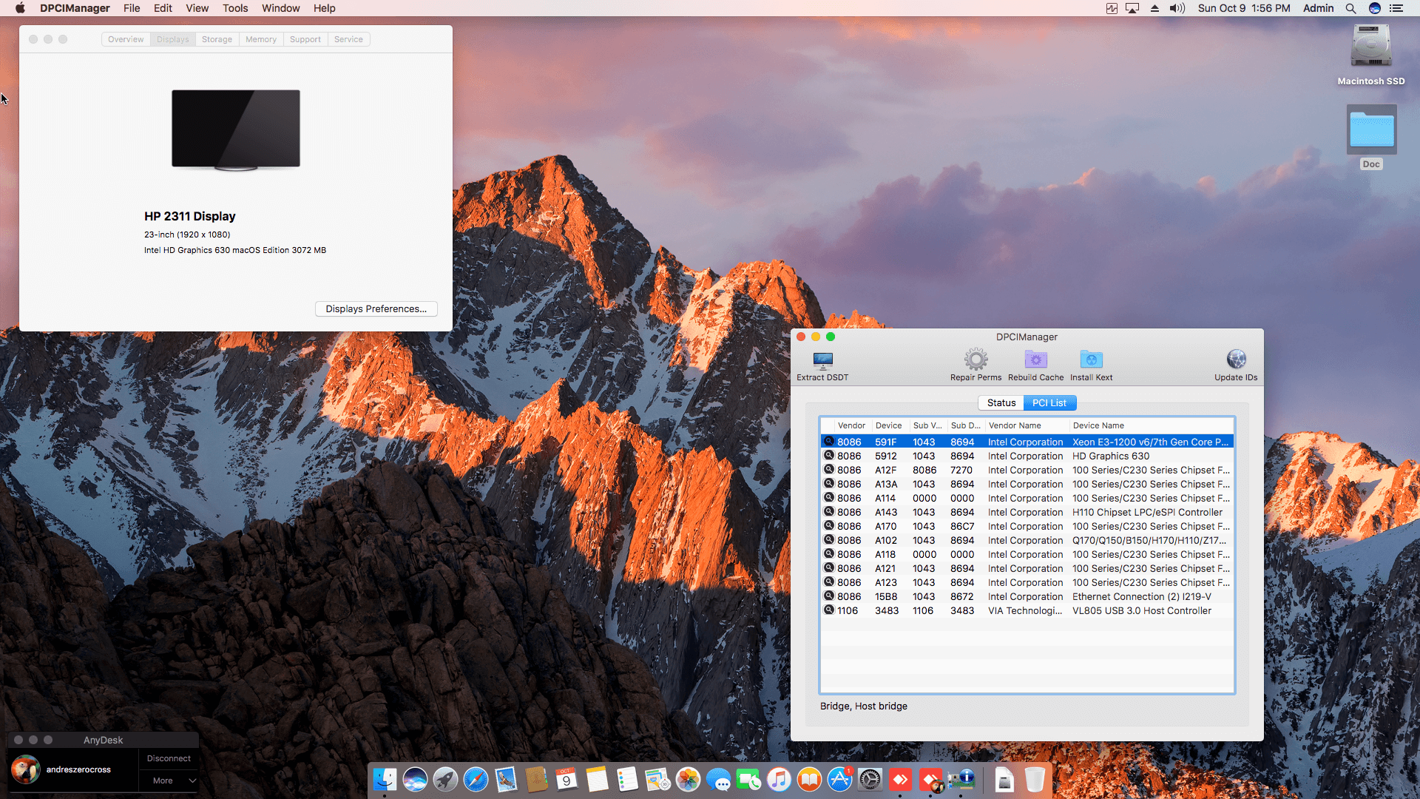Open Maps from the Dock
This screenshot has height=799, width=1420.
tap(657, 779)
